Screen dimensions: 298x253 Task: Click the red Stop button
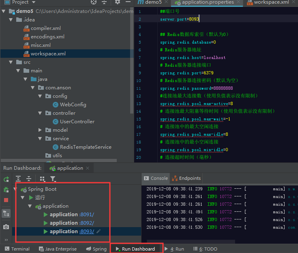click(6, 200)
